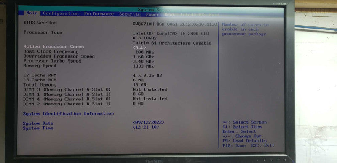Viewport: 337px width, 163px height.
Task: Click the Processor Turbo Speed label
Action: (52, 61)
